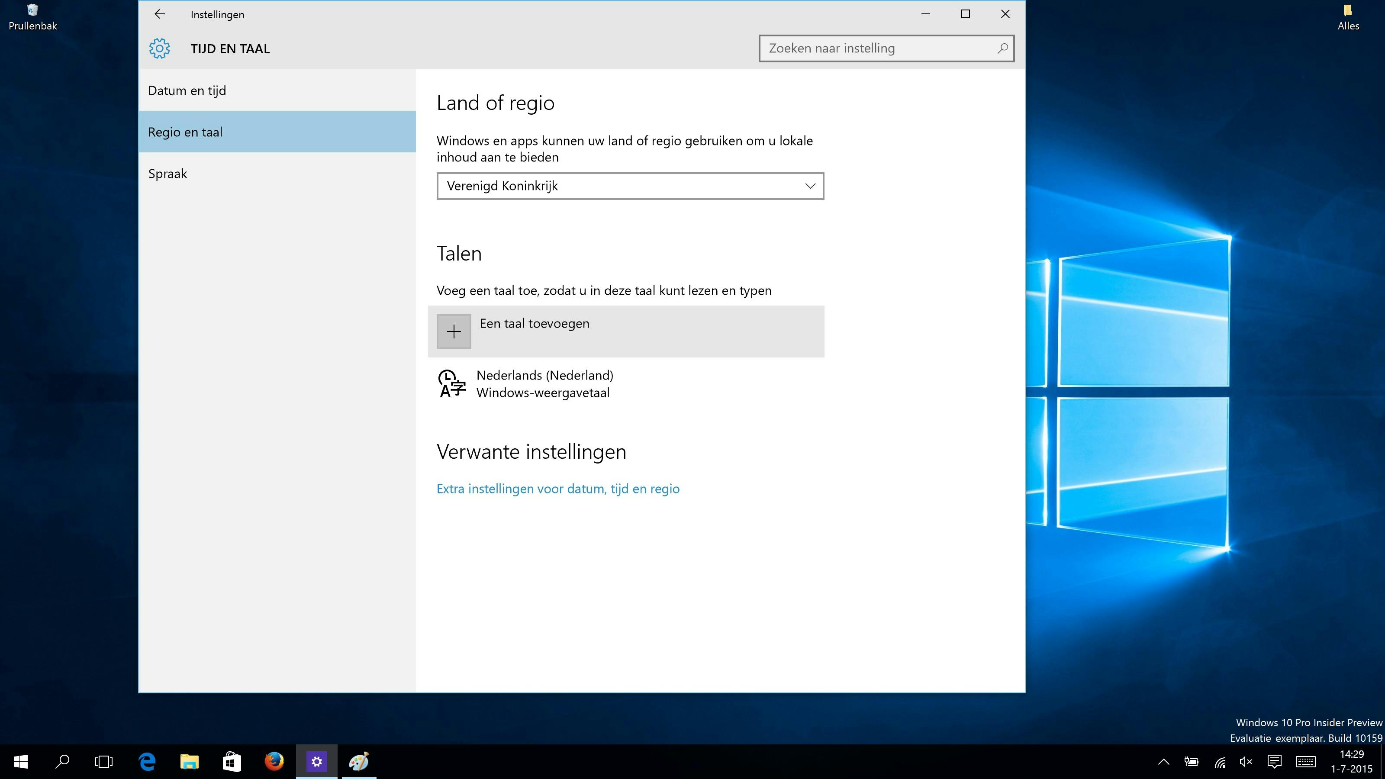Select the Nederlands (Nederland) language entry
The width and height of the screenshot is (1385, 779).
544,384
